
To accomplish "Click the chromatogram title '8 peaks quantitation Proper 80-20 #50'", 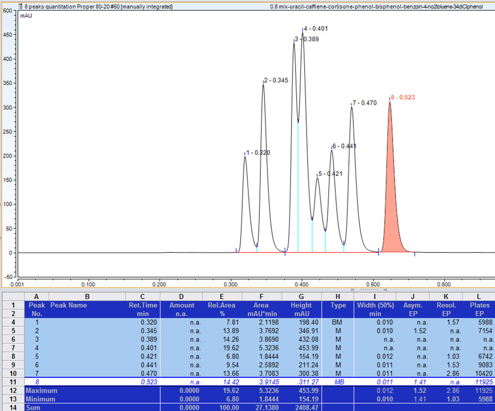I will (x=72, y=6).
